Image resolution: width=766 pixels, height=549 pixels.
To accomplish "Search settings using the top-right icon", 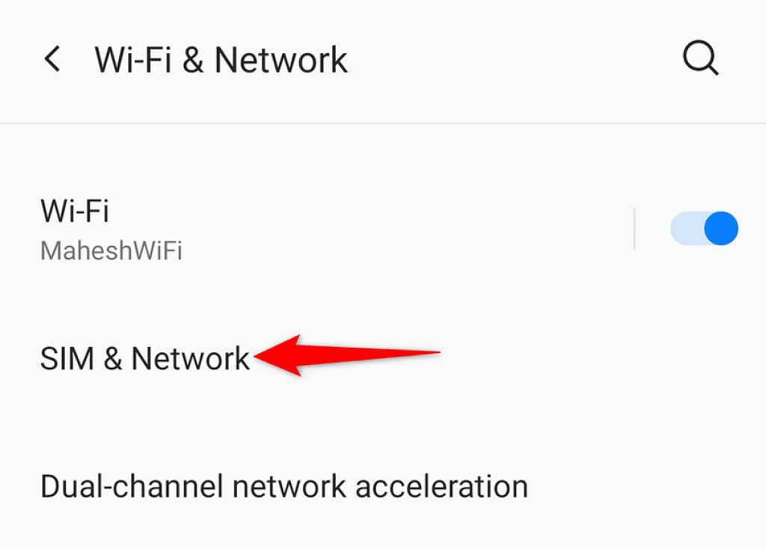I will pos(700,58).
